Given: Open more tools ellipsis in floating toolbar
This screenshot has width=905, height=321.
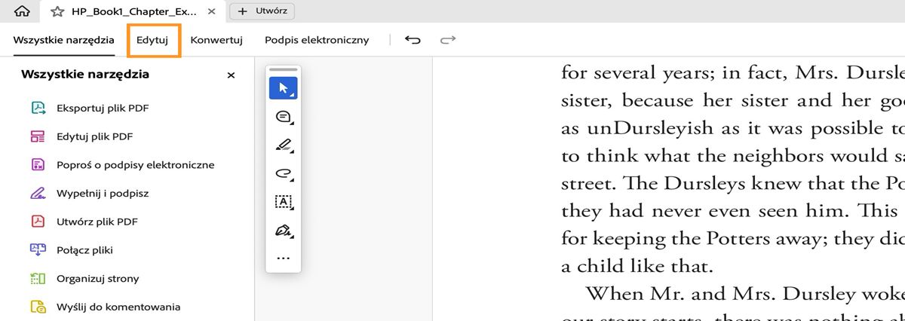Looking at the screenshot, I should pyautogui.click(x=284, y=258).
